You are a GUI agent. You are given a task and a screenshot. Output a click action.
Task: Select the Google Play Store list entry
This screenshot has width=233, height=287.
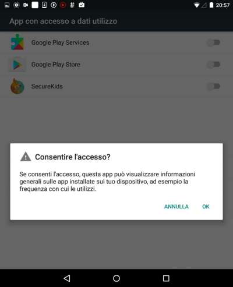tap(116, 65)
